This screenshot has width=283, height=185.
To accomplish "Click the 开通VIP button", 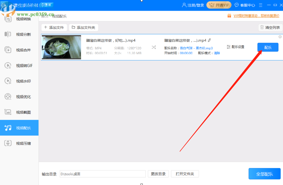I will [x=219, y=5].
